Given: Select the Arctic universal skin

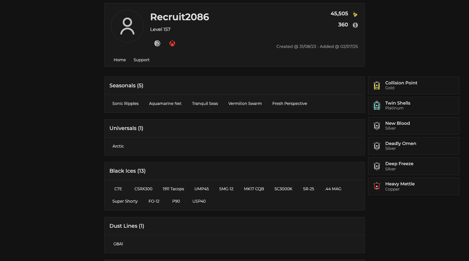Looking at the screenshot, I should [x=118, y=146].
